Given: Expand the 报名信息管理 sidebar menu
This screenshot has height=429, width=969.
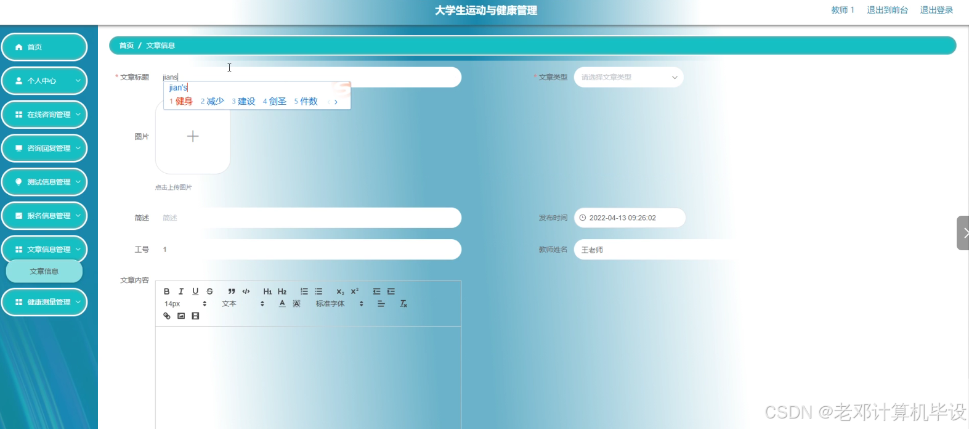Looking at the screenshot, I should coord(44,216).
